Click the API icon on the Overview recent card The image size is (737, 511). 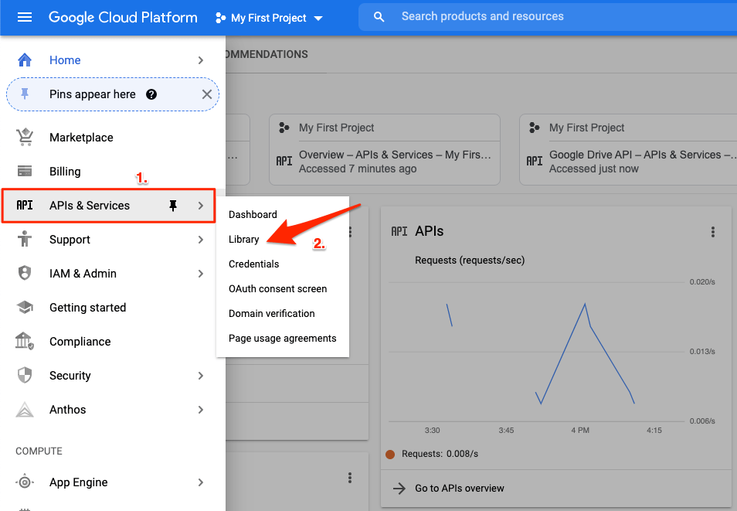pos(284,161)
